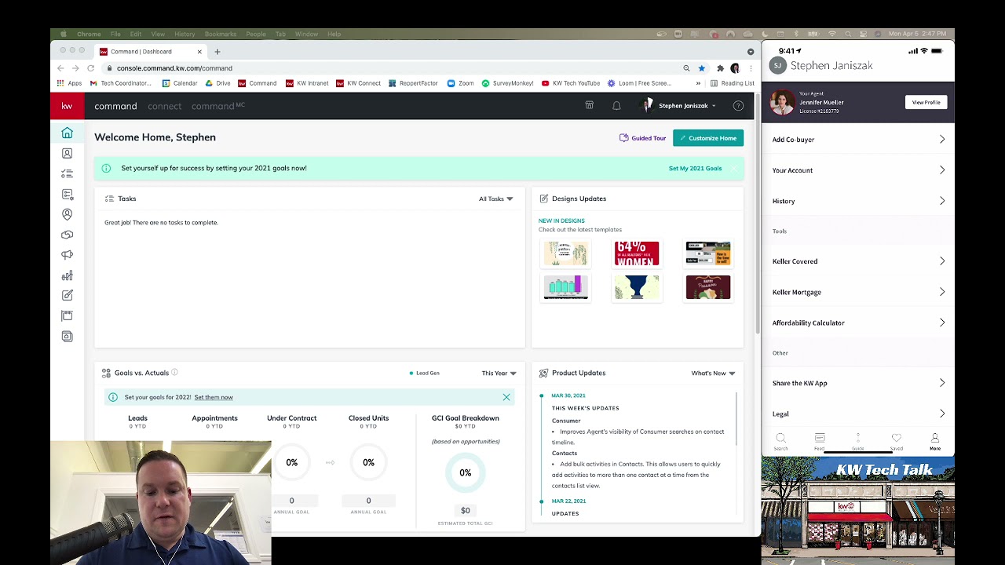Viewport: 1005px width, 565px height.
Task: Click the info icon beside Goals vs. Actuals
Action: 174,373
